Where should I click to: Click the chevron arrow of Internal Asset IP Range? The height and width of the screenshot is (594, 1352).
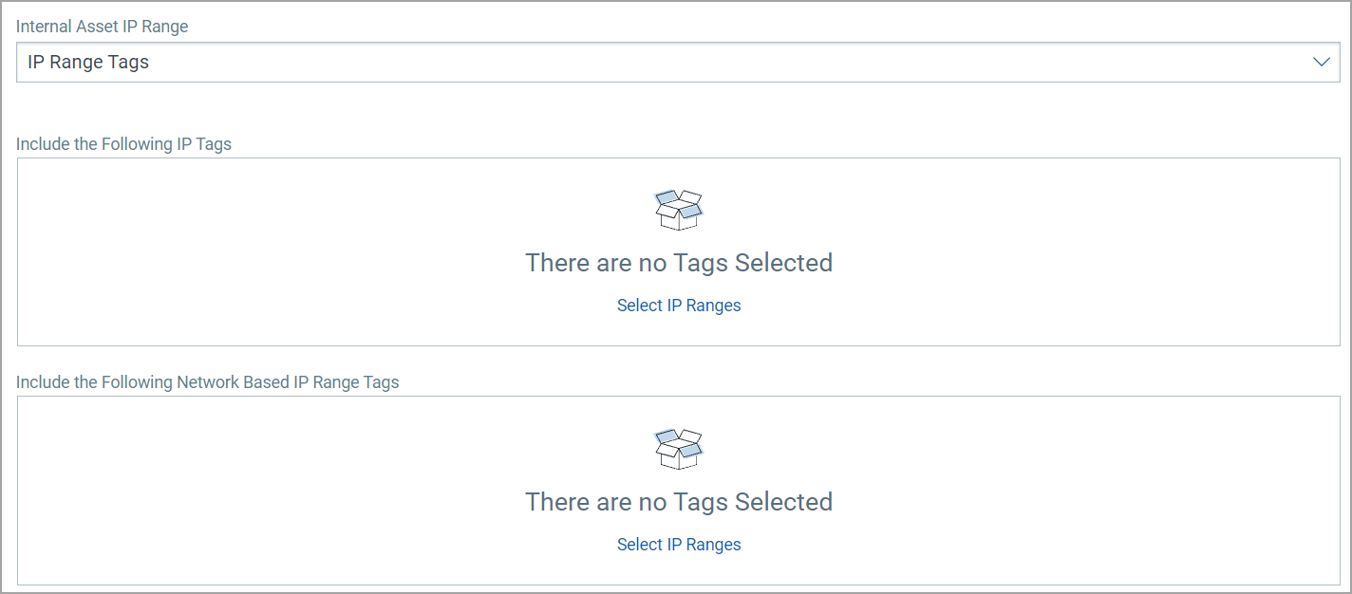1321,63
